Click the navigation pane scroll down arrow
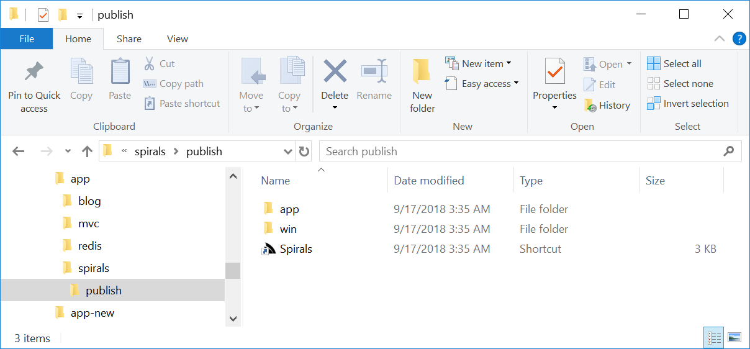Screen dimensions: 750x349 click(x=233, y=318)
